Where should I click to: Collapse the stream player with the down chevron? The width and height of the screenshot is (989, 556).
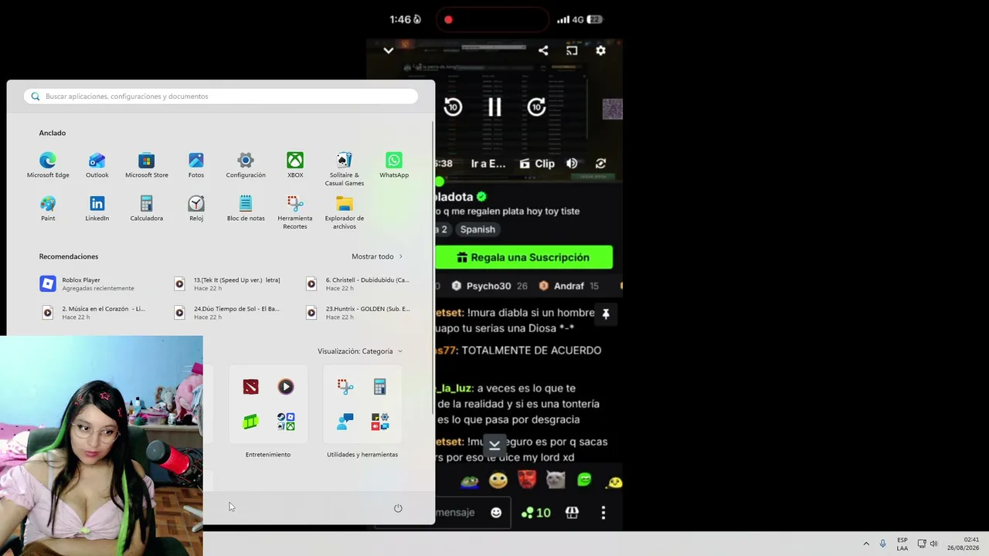(x=389, y=50)
